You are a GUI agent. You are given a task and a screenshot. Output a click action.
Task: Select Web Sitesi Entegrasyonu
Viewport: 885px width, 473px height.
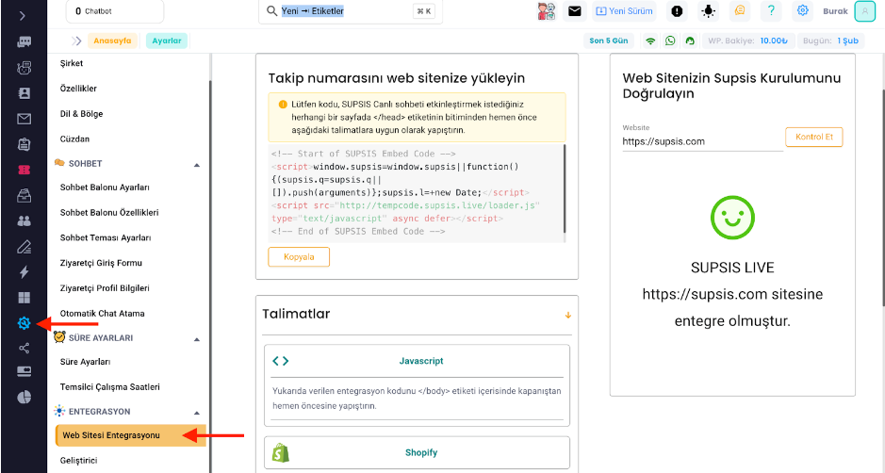[x=130, y=435]
